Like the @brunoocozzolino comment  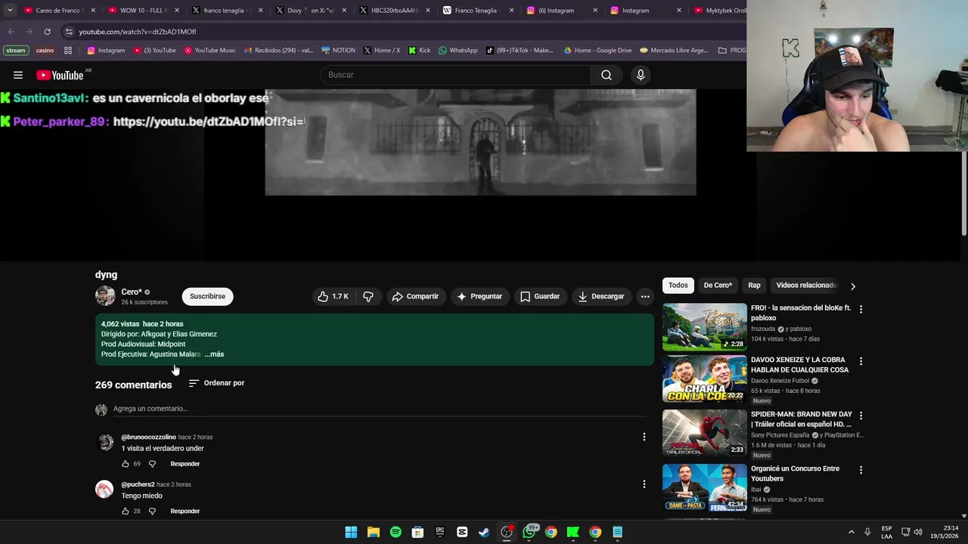pos(126,464)
